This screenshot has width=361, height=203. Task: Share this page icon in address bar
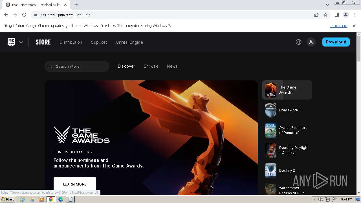[316, 15]
